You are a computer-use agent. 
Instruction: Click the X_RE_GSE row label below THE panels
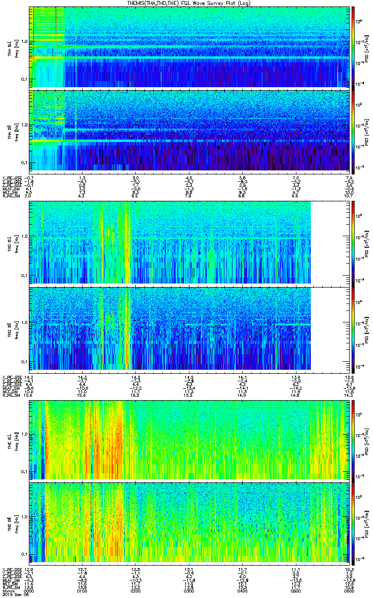12,569
